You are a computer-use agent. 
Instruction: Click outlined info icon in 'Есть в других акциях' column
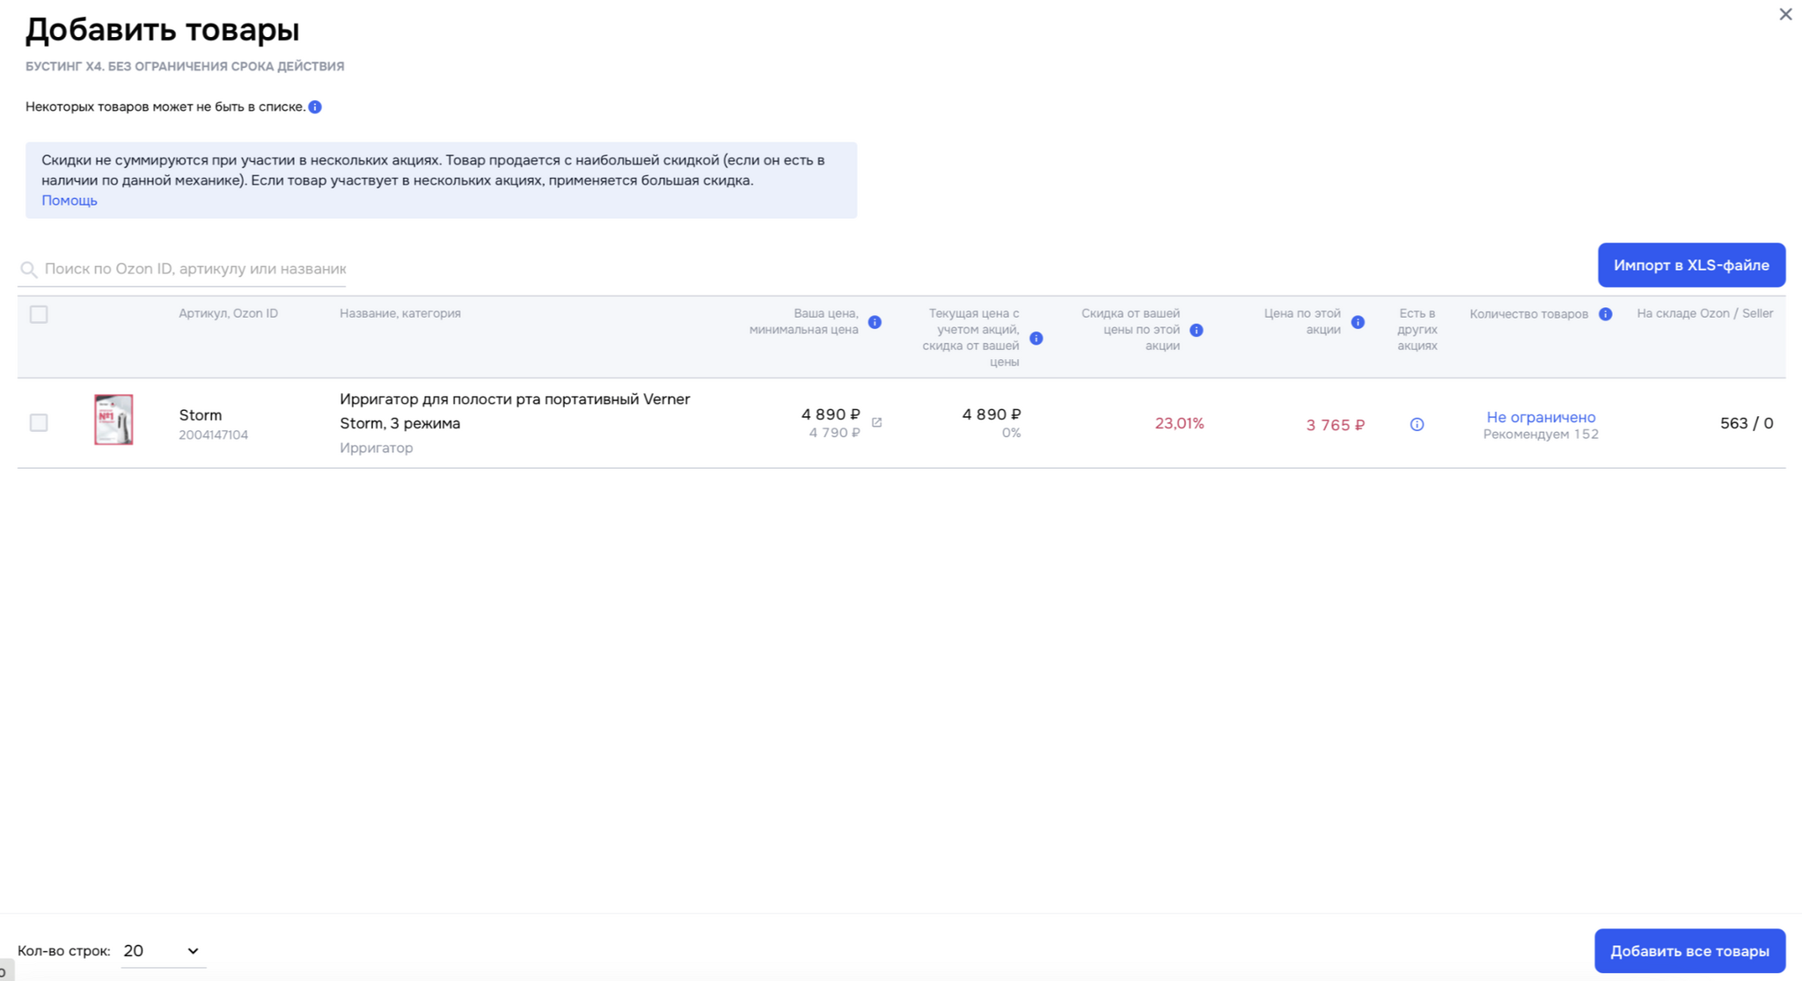pos(1417,425)
